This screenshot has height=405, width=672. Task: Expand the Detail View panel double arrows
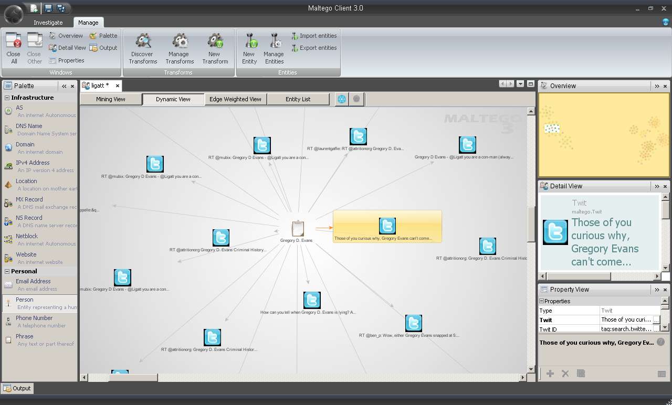(x=657, y=186)
